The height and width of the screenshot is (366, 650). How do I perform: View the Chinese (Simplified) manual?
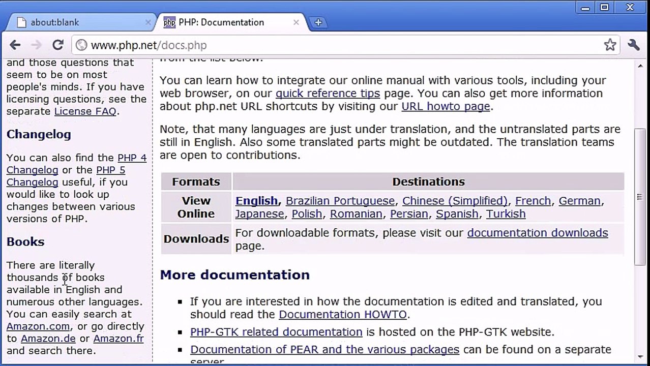click(x=455, y=201)
